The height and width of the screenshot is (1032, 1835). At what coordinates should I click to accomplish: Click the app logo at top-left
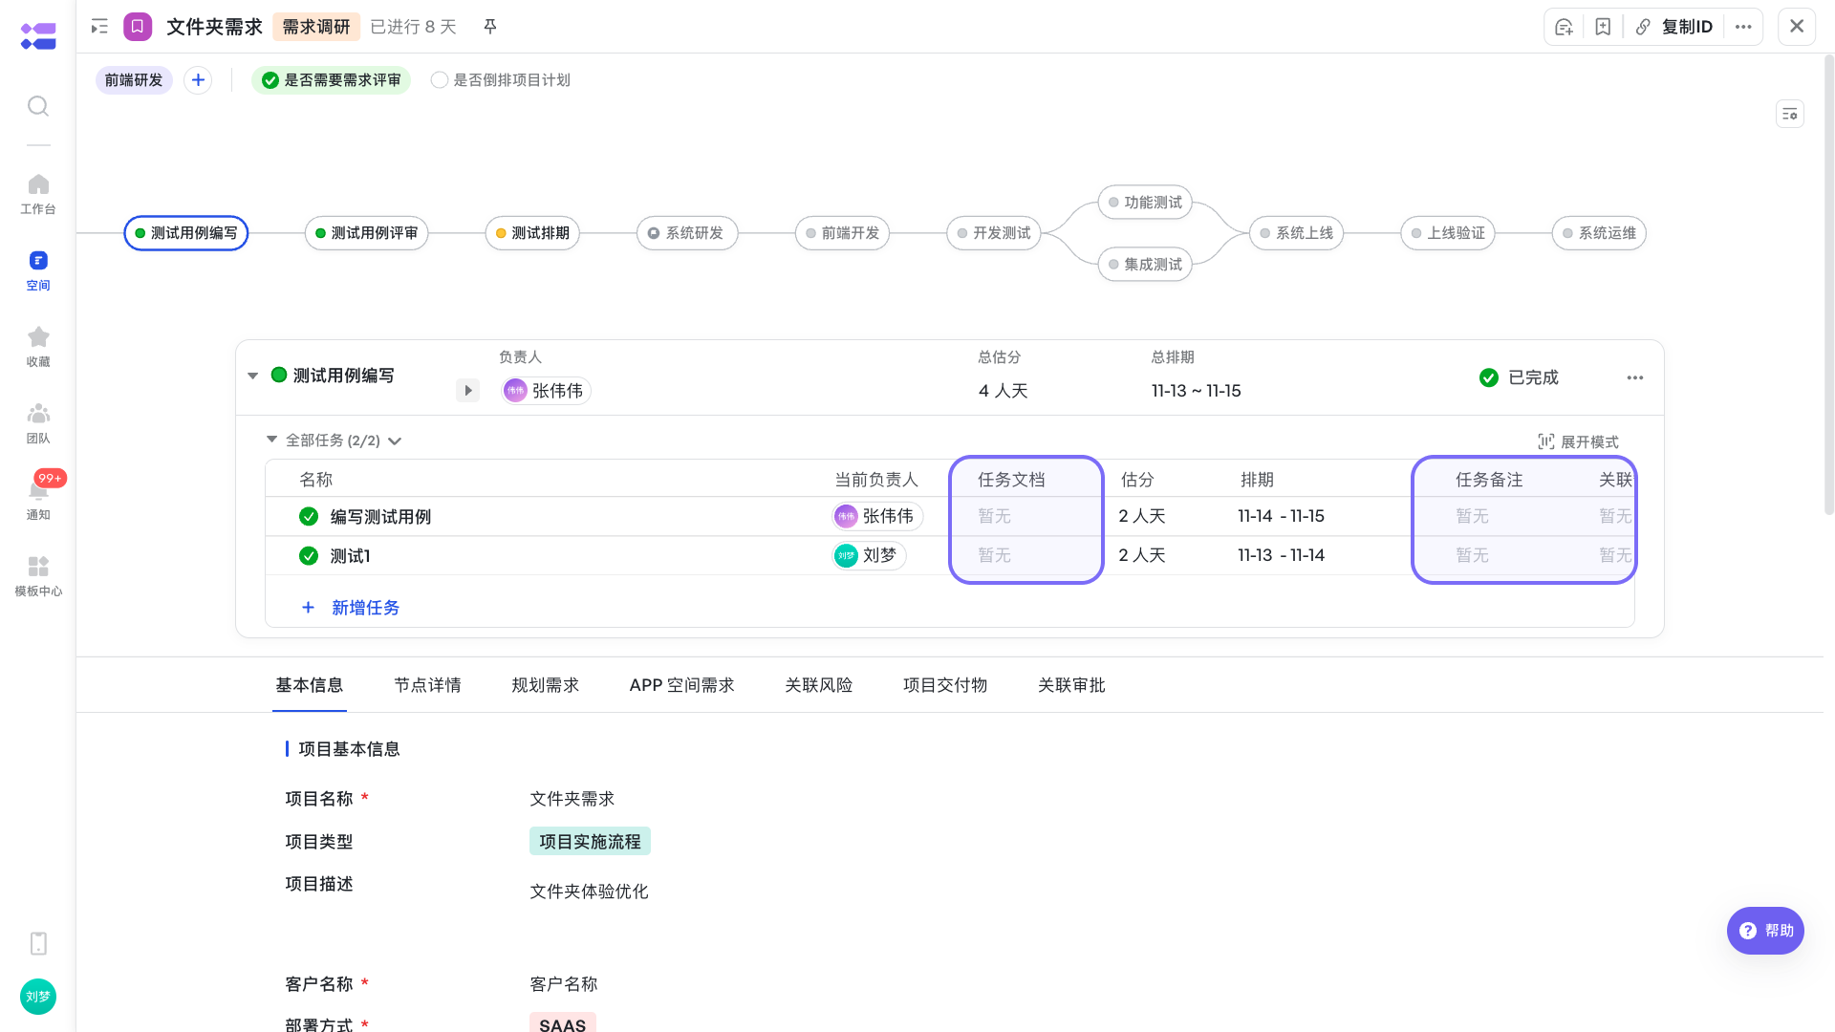click(x=38, y=36)
